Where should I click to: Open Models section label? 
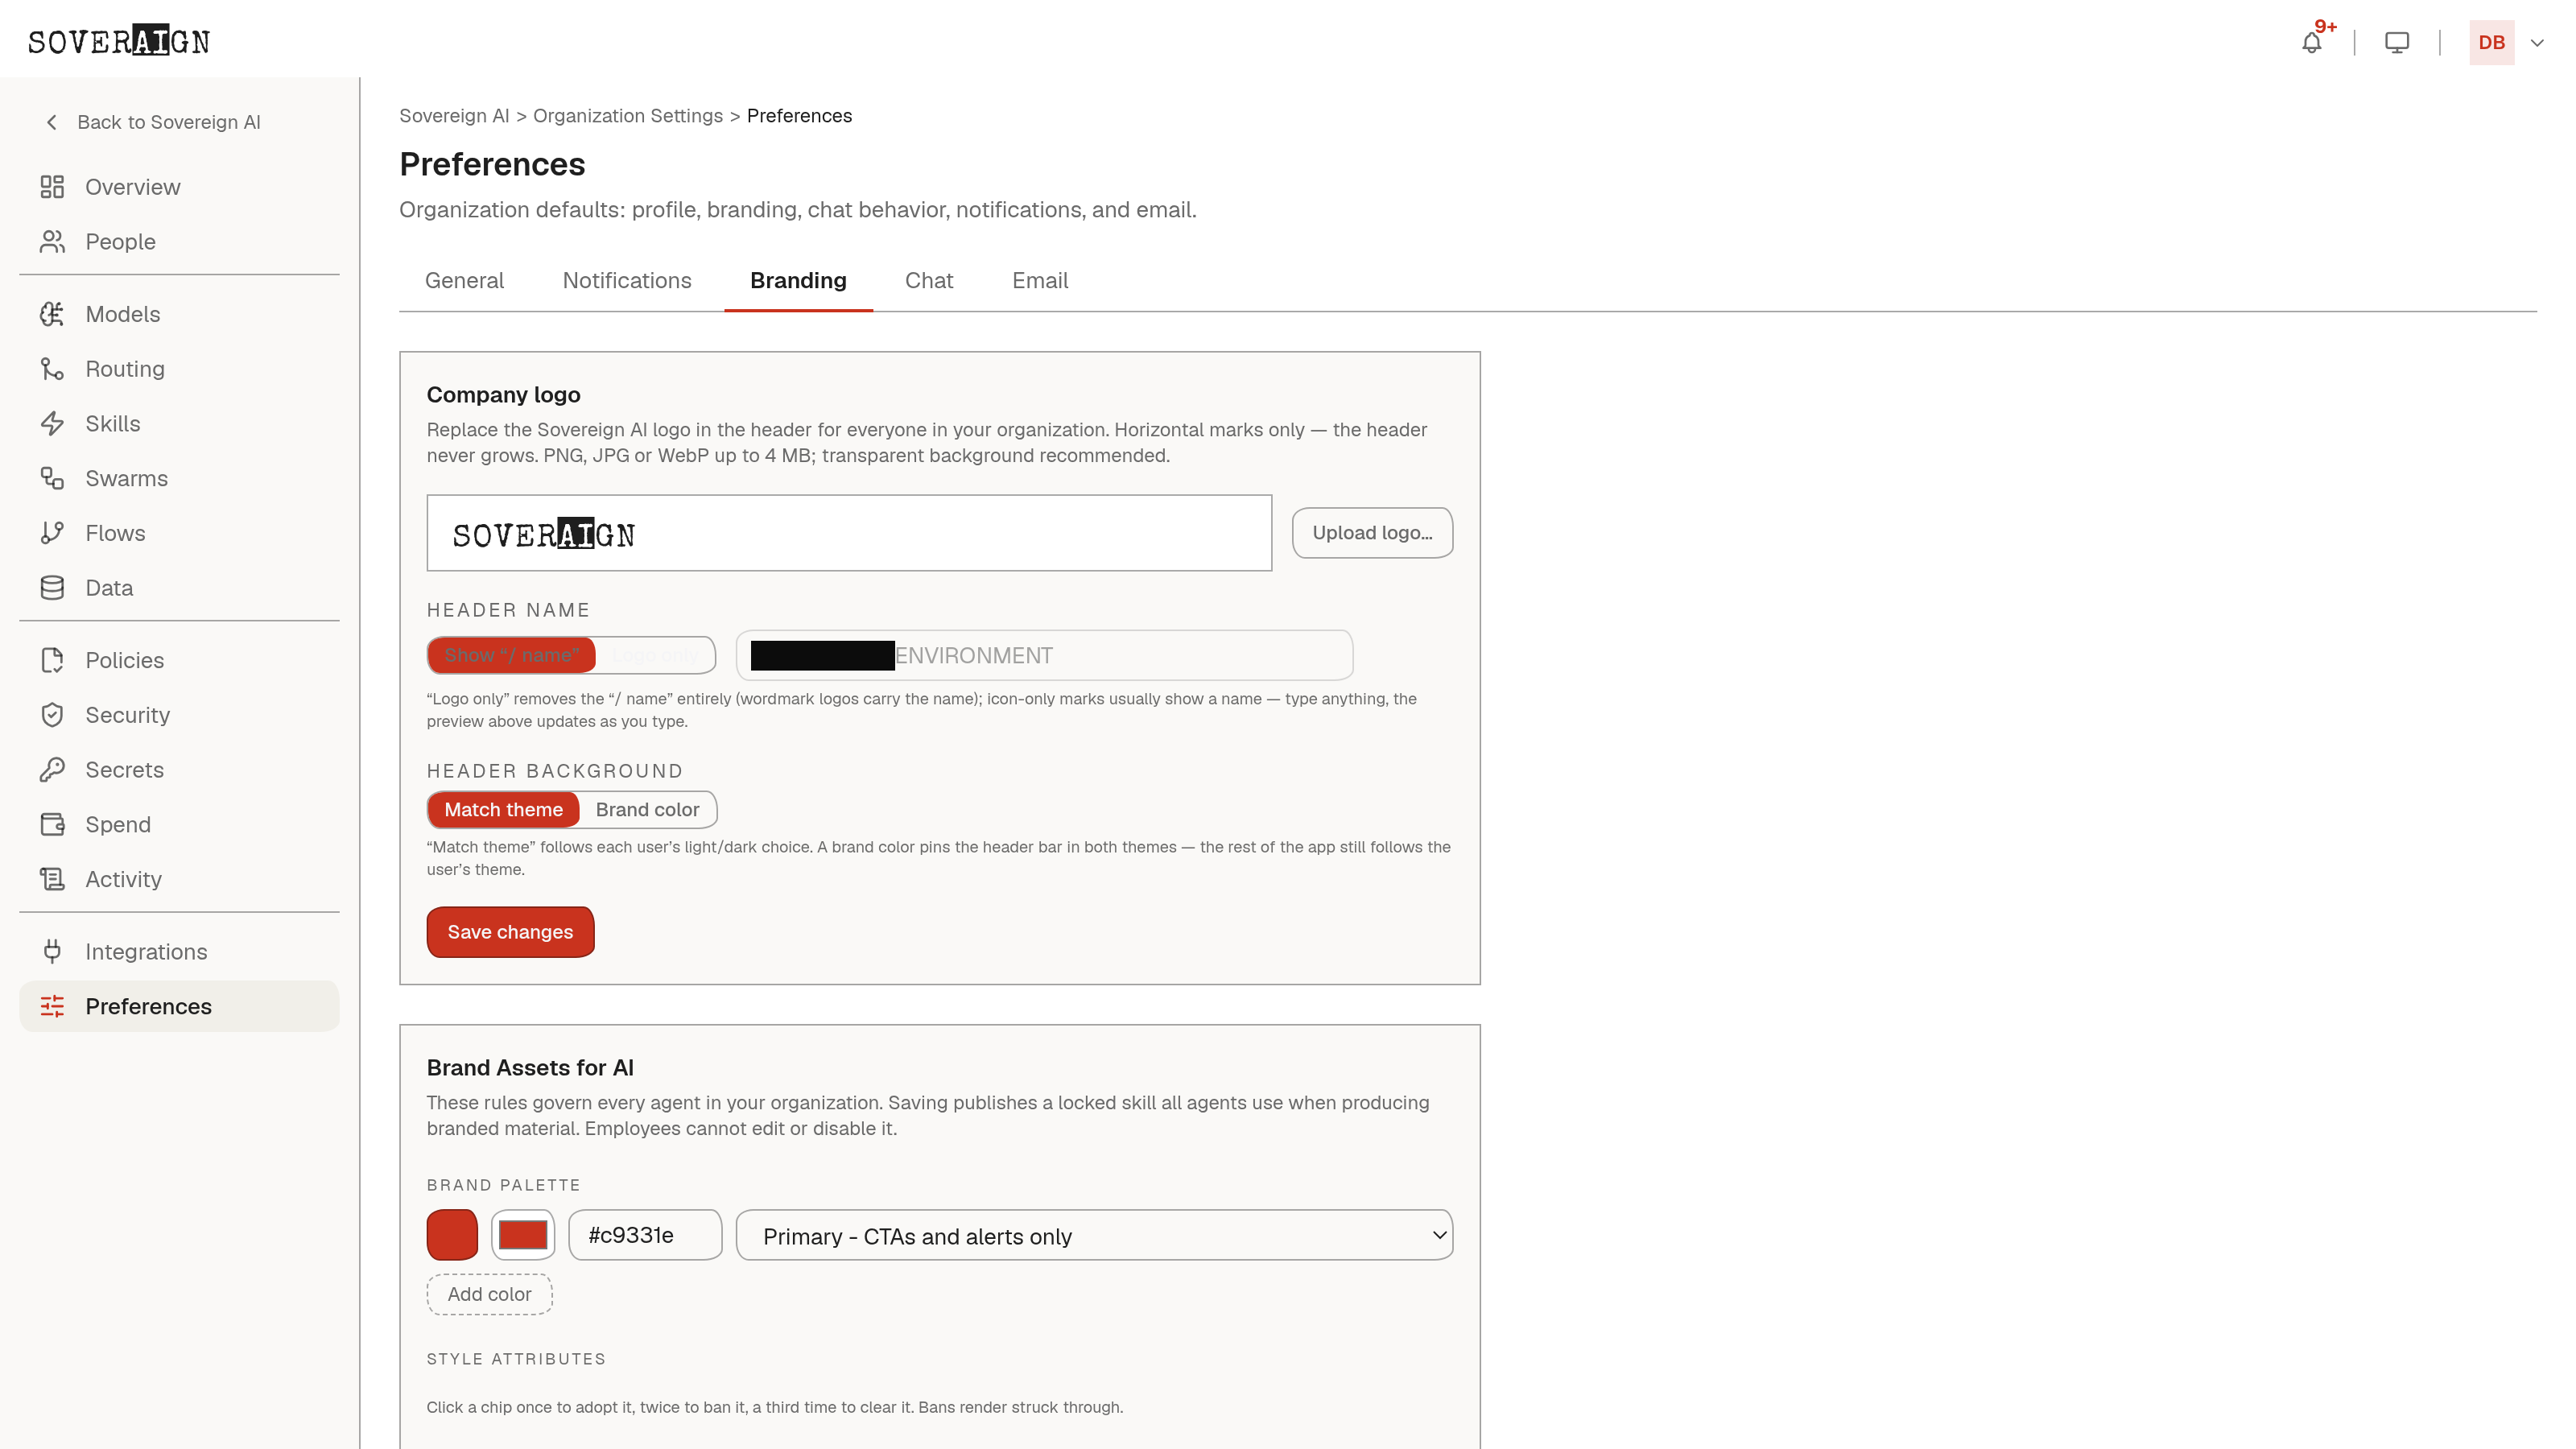point(123,314)
